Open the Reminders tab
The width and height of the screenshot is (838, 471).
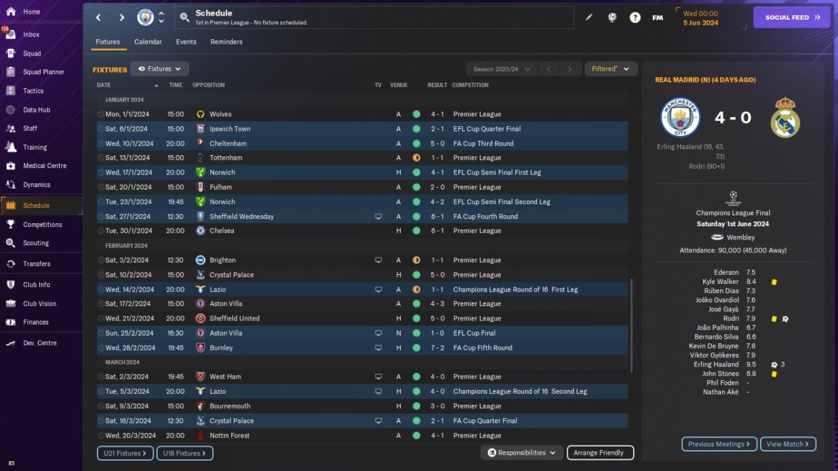(227, 42)
